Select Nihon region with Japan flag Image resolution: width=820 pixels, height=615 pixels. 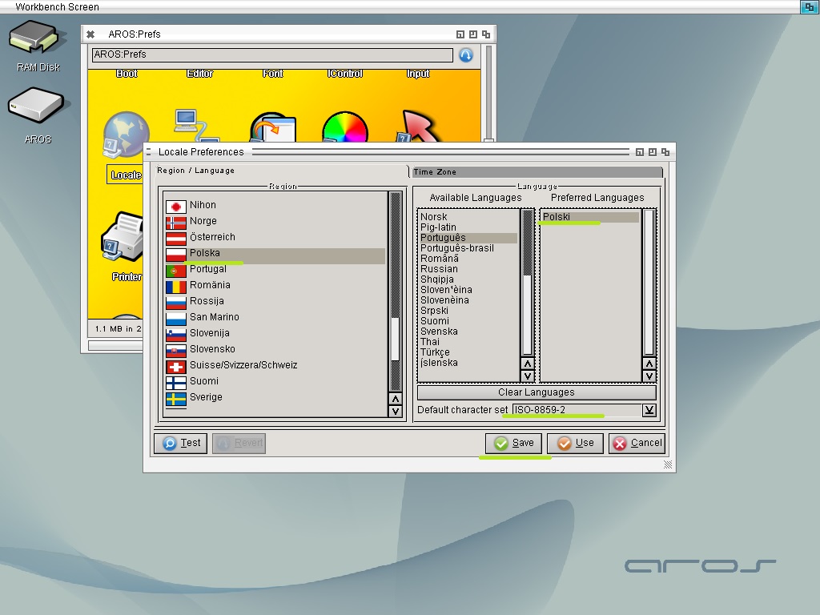coord(275,205)
